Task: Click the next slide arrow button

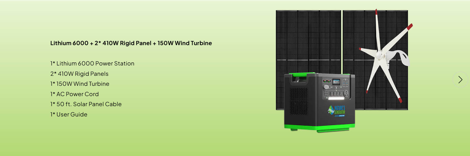Action: tap(460, 80)
